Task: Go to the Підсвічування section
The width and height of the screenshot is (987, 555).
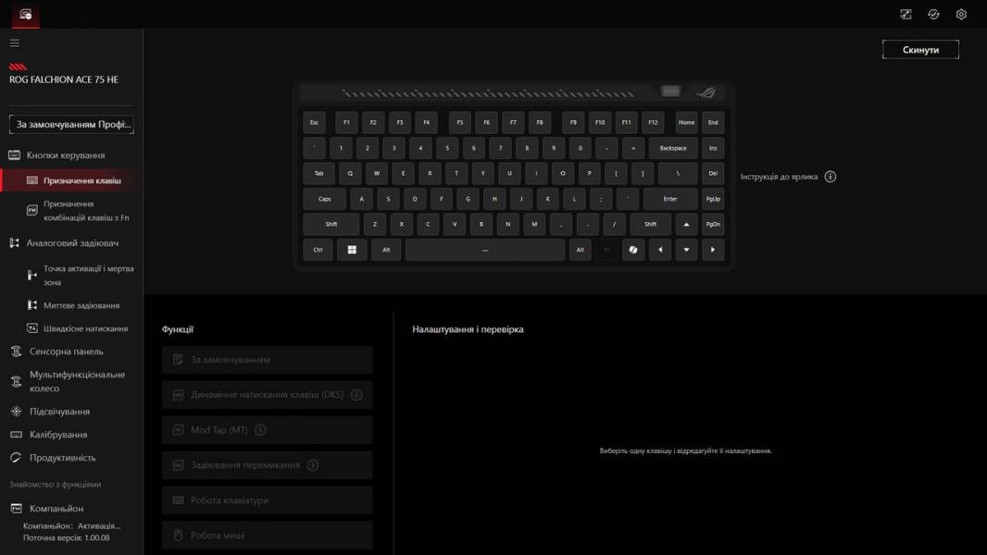Action: coord(59,412)
